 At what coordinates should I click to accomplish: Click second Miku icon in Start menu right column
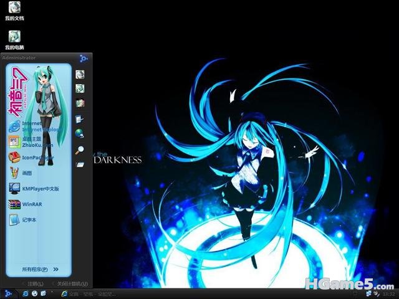pos(80,88)
